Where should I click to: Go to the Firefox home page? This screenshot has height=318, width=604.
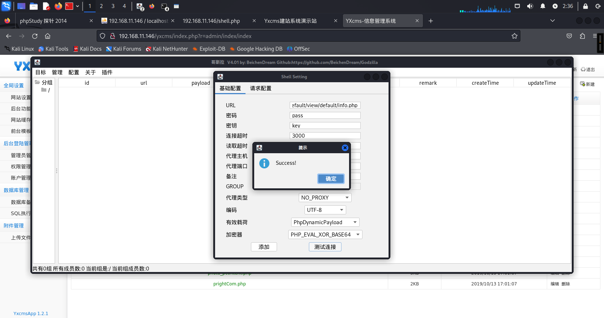[x=47, y=36]
